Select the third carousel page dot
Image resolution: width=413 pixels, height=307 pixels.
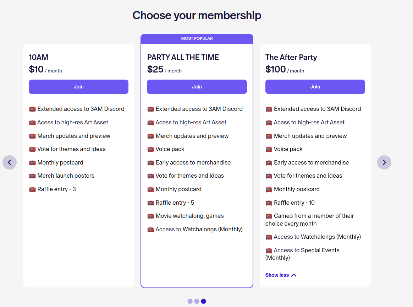coord(203,301)
